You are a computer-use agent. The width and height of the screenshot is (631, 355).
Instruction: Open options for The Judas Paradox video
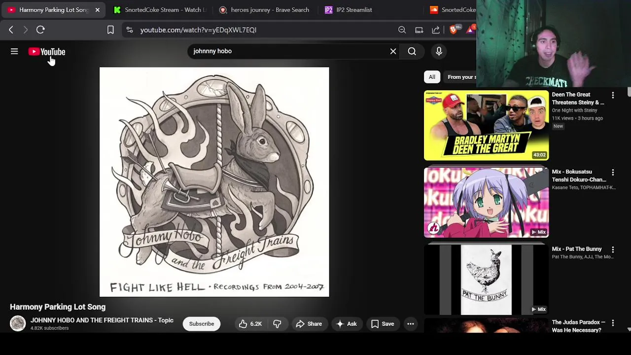(613, 323)
